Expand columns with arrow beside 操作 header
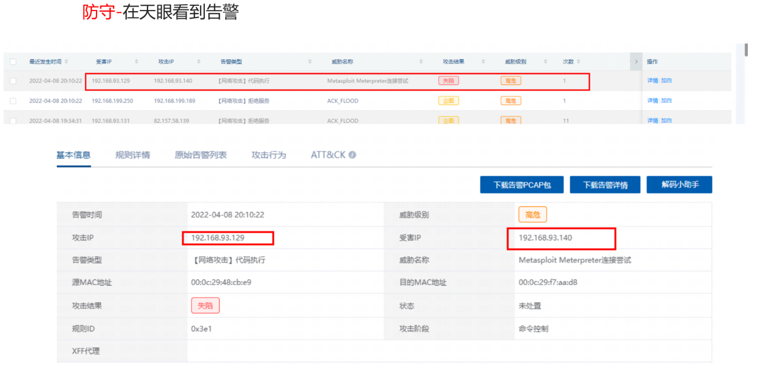780x370 pixels. (636, 61)
